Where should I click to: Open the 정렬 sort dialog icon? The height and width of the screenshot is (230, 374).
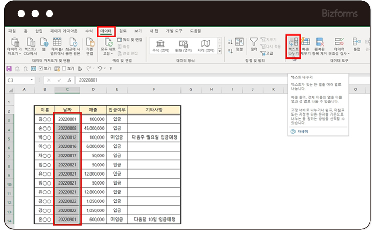239,42
